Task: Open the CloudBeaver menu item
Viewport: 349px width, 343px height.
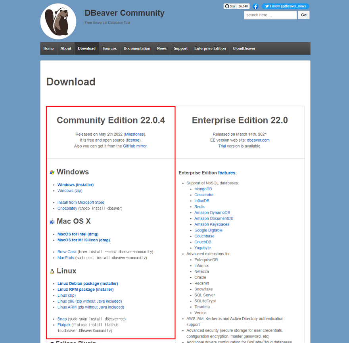Action: coord(244,48)
